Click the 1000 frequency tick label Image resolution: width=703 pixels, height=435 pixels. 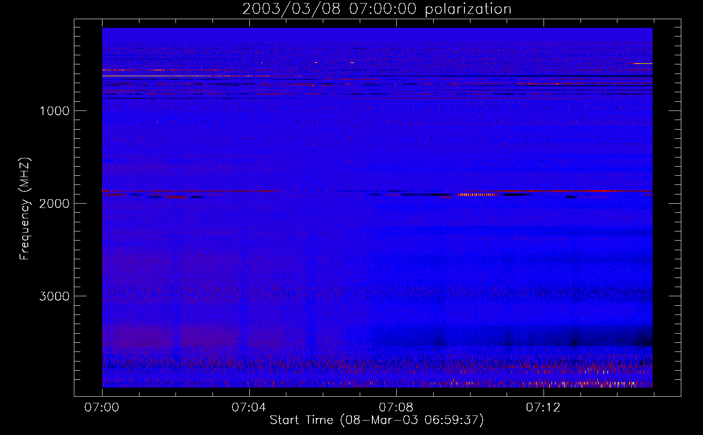click(54, 111)
